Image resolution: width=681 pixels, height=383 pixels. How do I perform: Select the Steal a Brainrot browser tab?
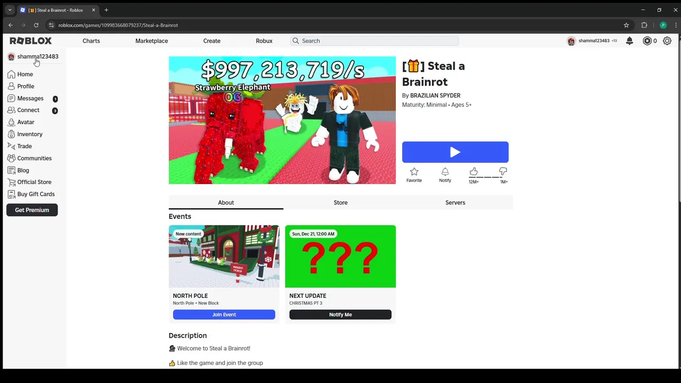tap(59, 10)
